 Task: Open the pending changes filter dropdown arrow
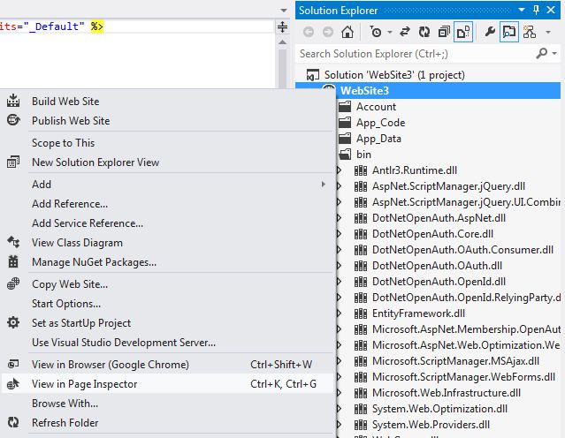390,33
